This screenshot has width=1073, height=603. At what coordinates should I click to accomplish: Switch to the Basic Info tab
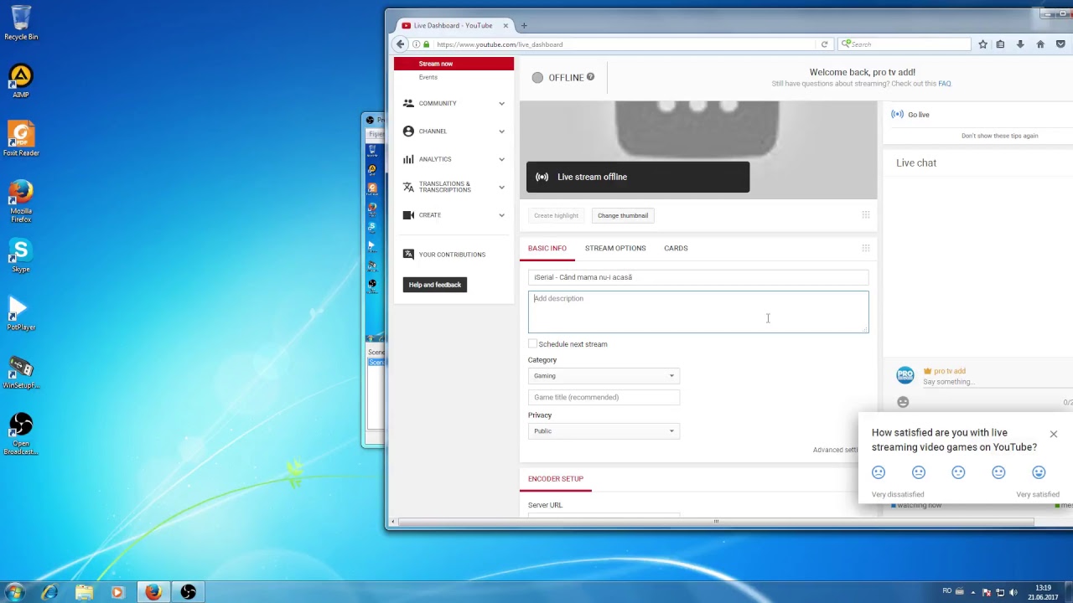[547, 248]
